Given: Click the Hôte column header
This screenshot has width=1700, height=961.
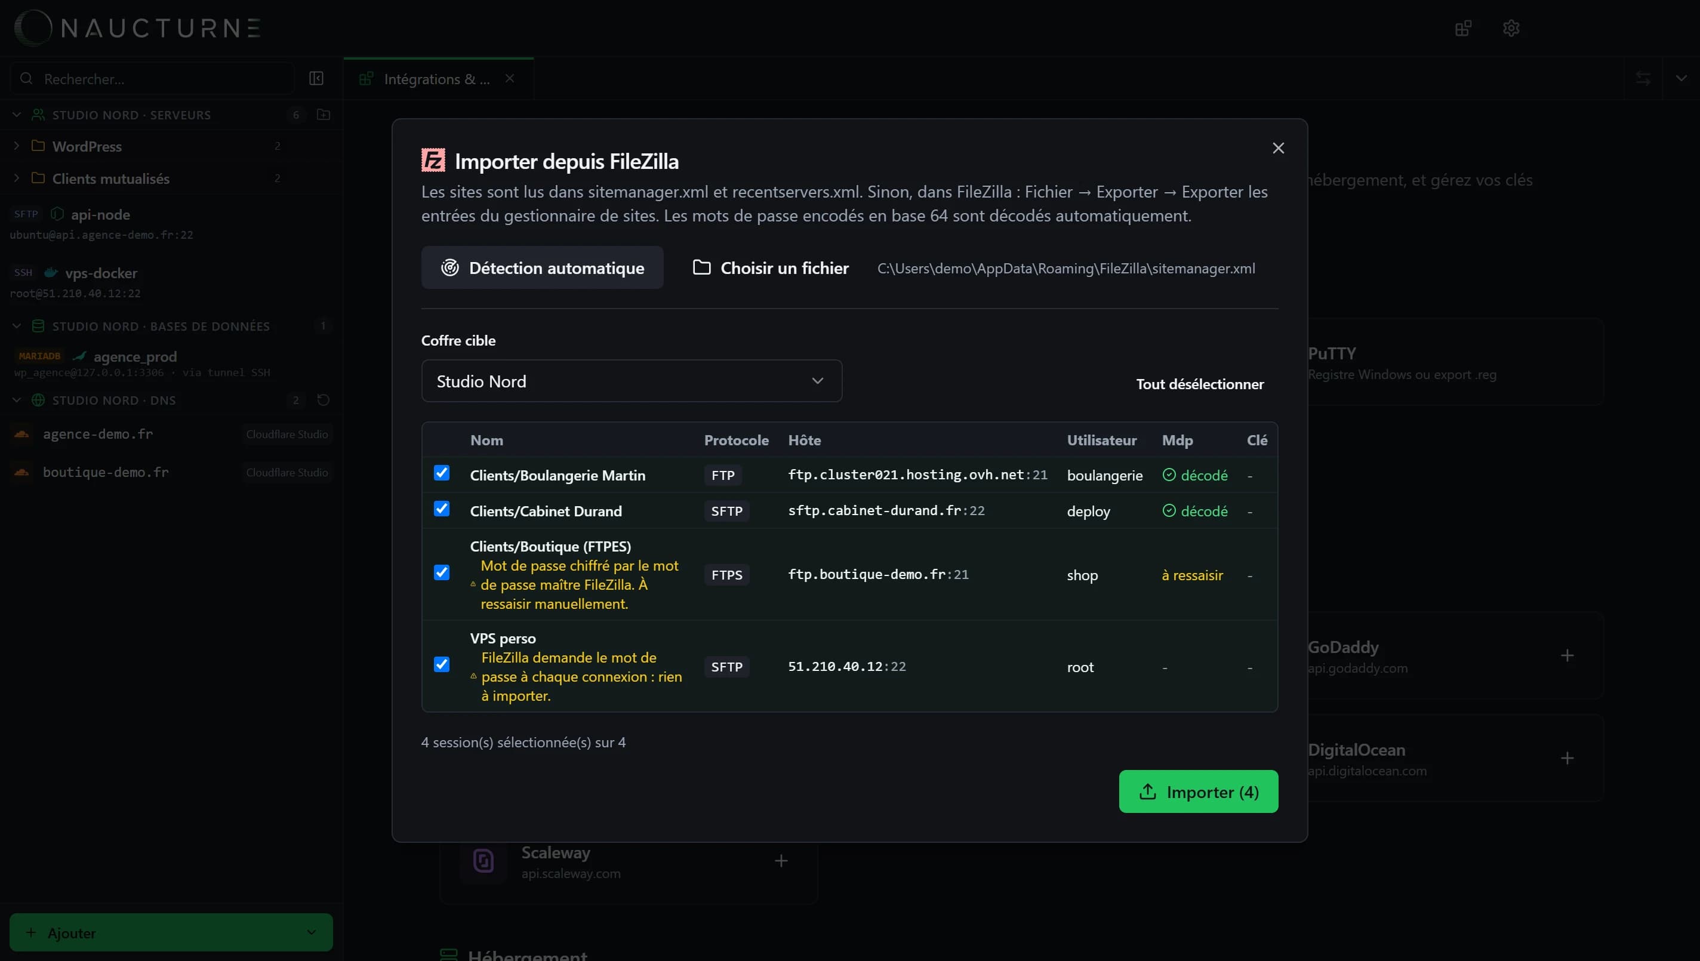Looking at the screenshot, I should coord(805,441).
